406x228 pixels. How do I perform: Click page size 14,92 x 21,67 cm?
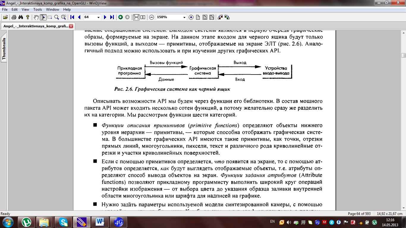(389, 214)
